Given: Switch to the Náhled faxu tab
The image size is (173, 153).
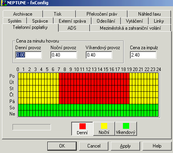Looking at the screenshot, I should tap(150, 14).
